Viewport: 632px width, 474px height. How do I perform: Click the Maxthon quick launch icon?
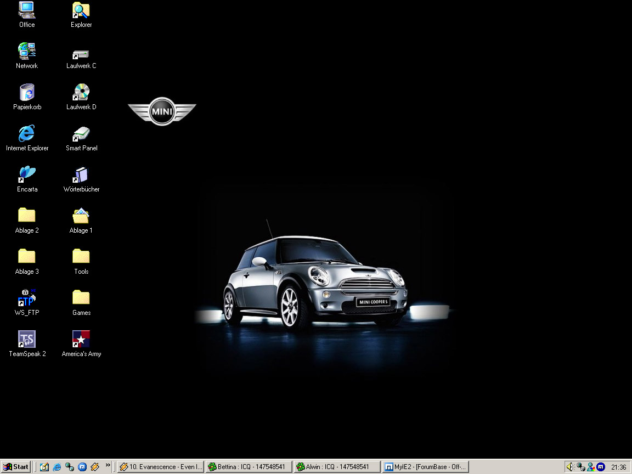(82, 467)
